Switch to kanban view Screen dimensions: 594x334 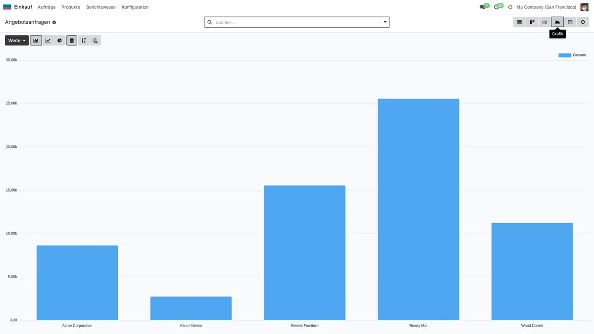coord(532,22)
